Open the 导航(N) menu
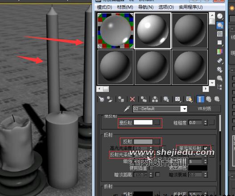235x196 pixels. [146, 7]
